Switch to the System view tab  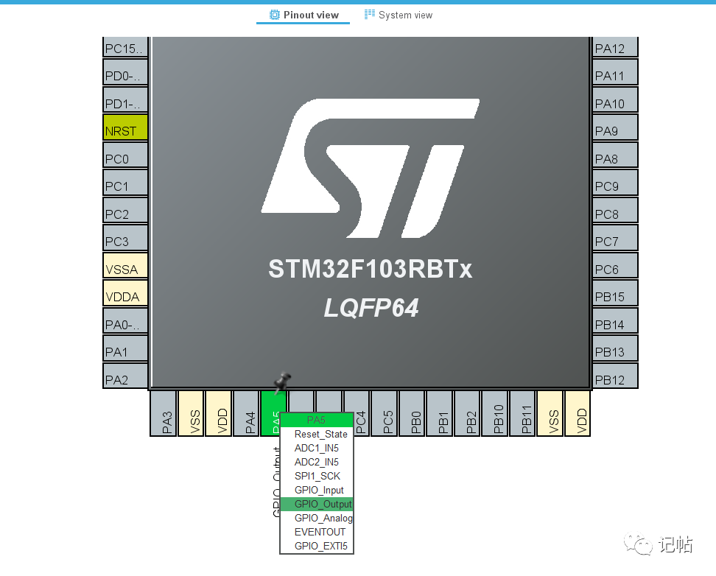point(399,15)
